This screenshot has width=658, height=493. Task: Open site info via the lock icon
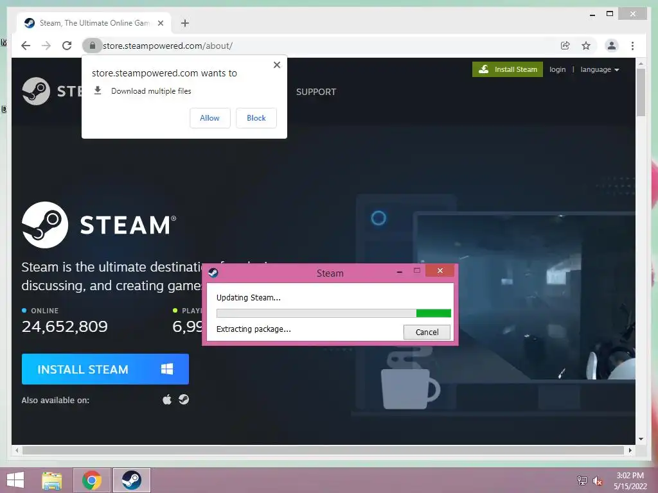[x=93, y=46]
